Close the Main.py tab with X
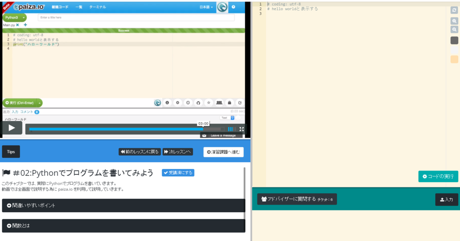This screenshot has width=460, height=241. (x=18, y=25)
